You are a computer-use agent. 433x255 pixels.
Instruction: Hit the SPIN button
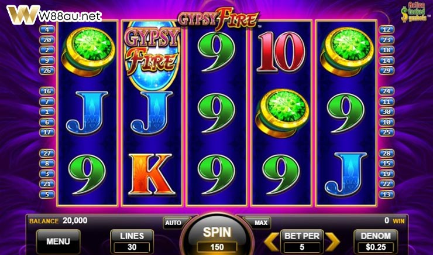(x=217, y=235)
